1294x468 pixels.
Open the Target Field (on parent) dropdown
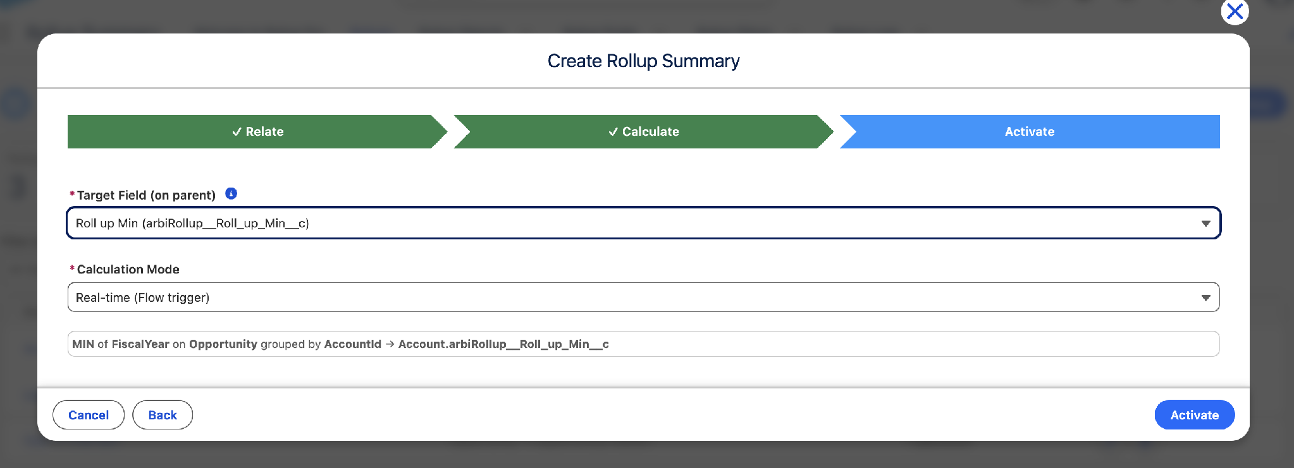point(643,223)
